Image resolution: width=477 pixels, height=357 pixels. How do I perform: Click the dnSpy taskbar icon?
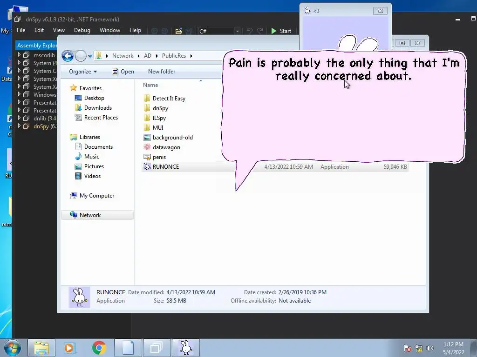157,348
